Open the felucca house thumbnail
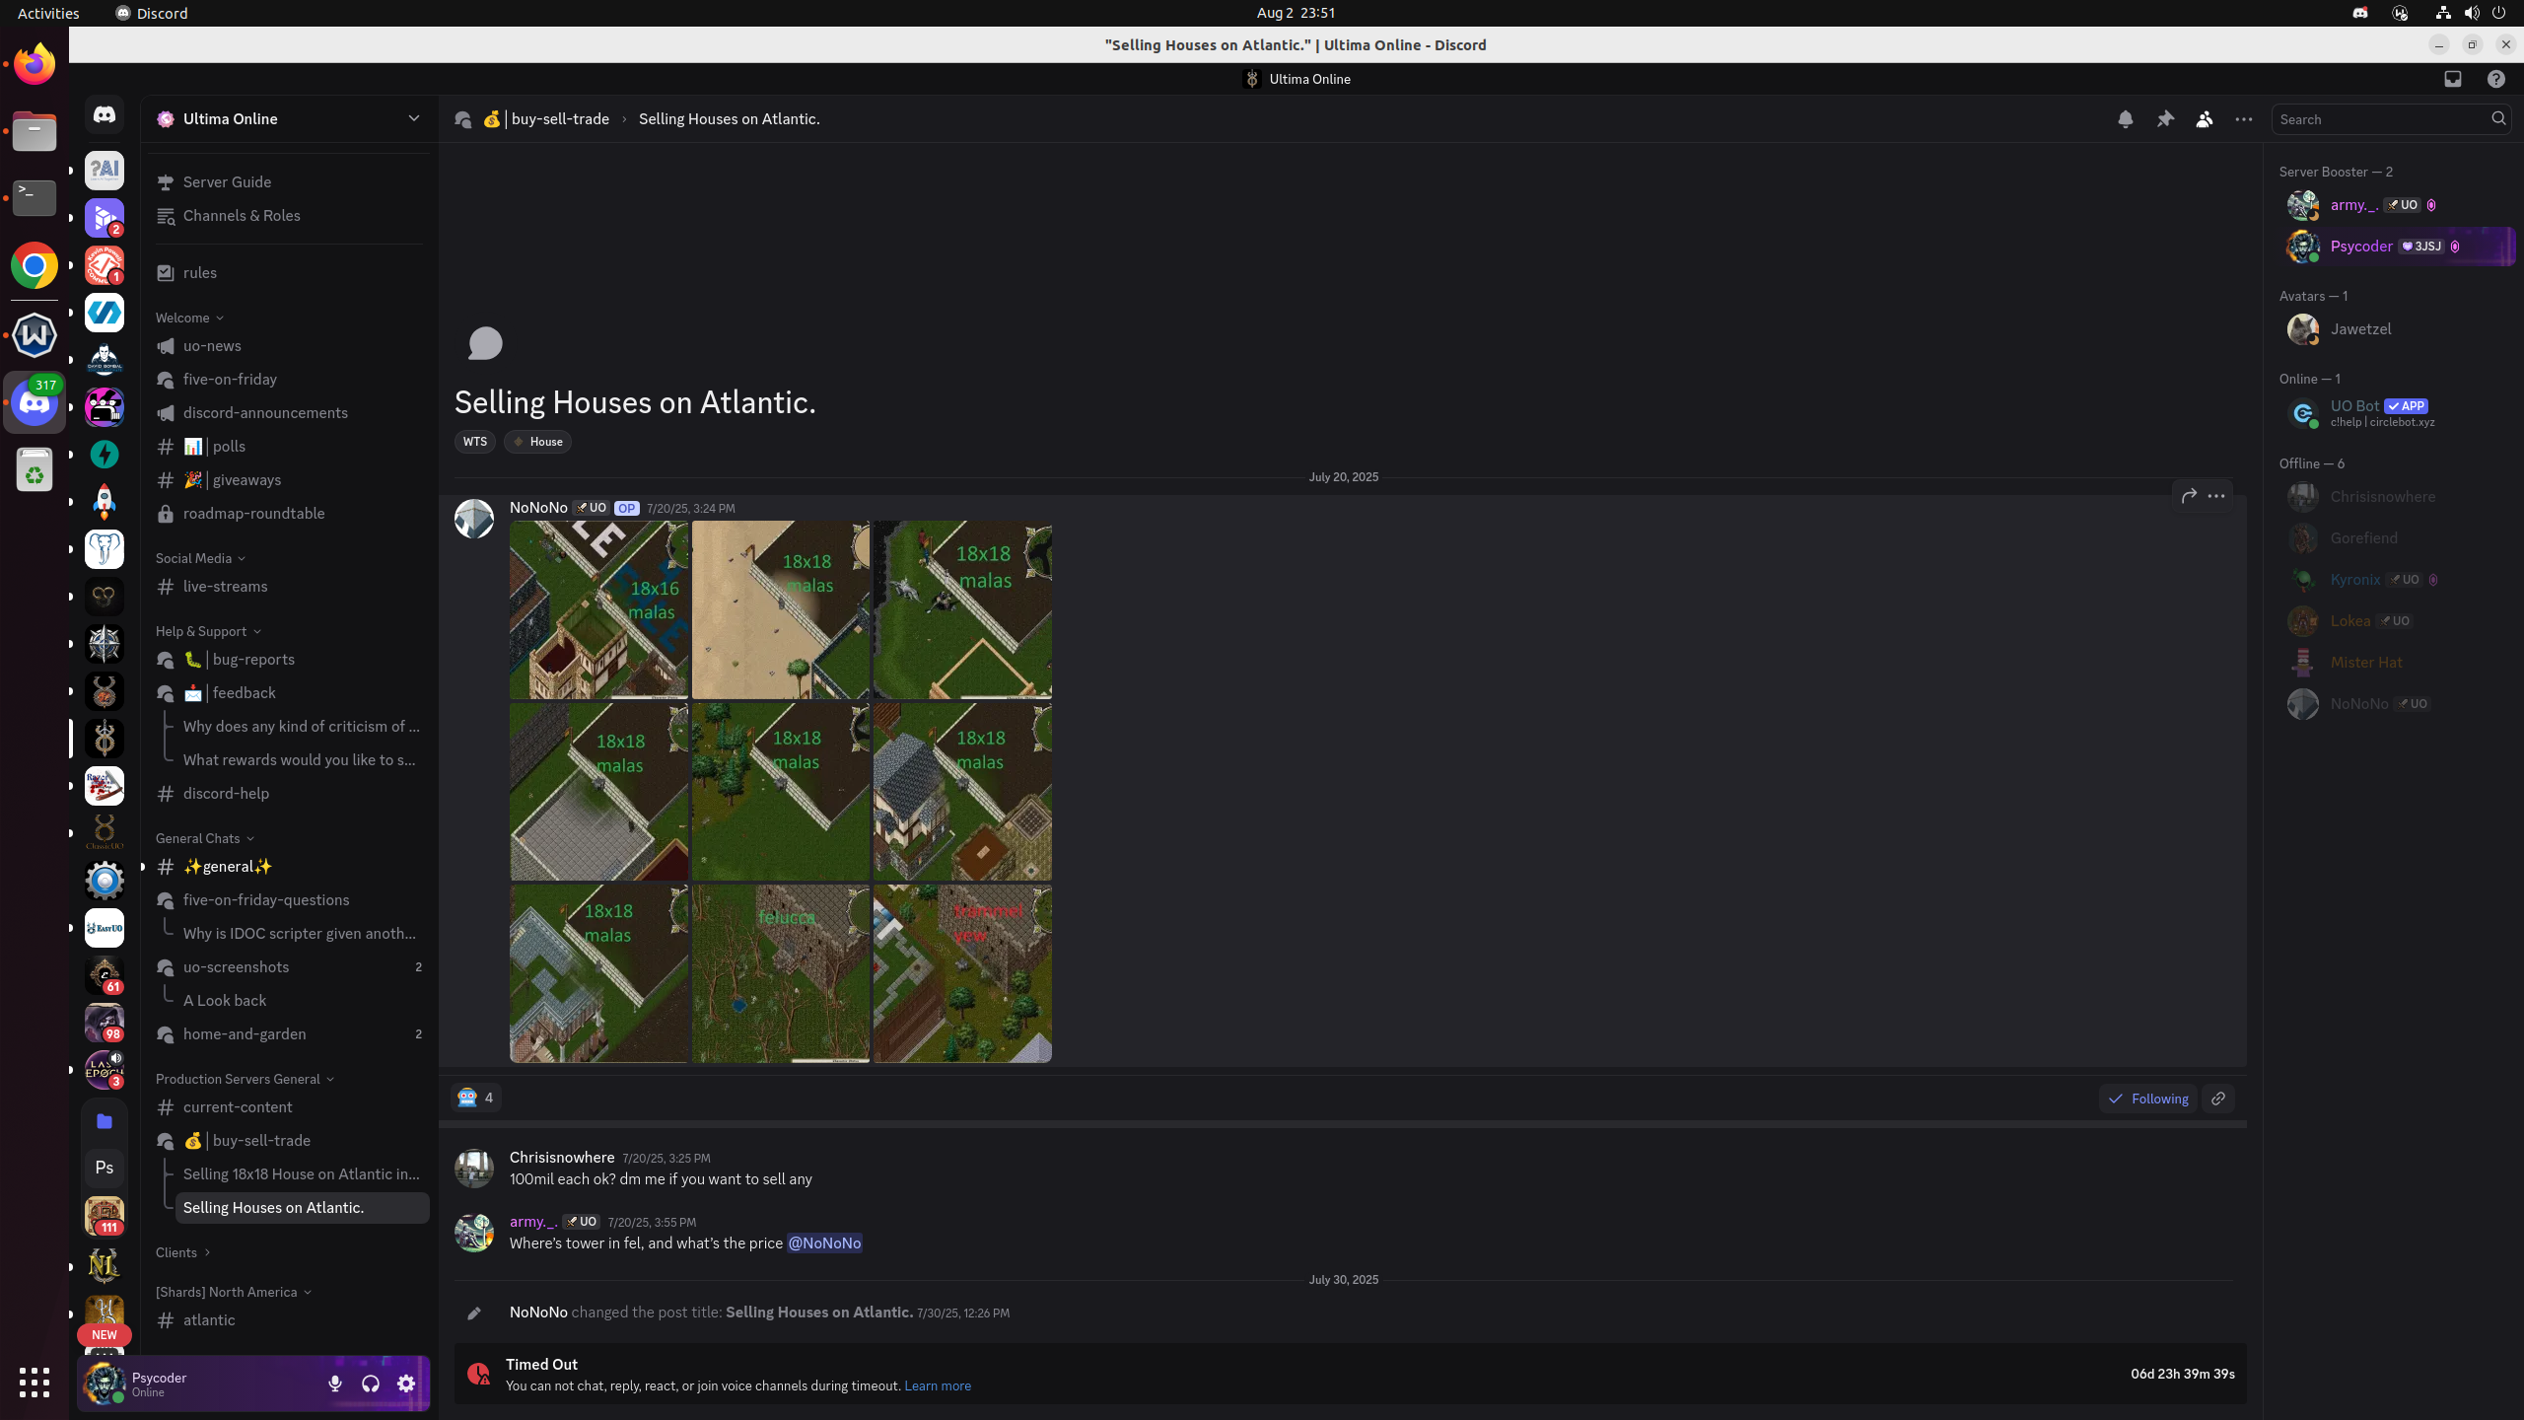The image size is (2524, 1420). tap(780, 973)
